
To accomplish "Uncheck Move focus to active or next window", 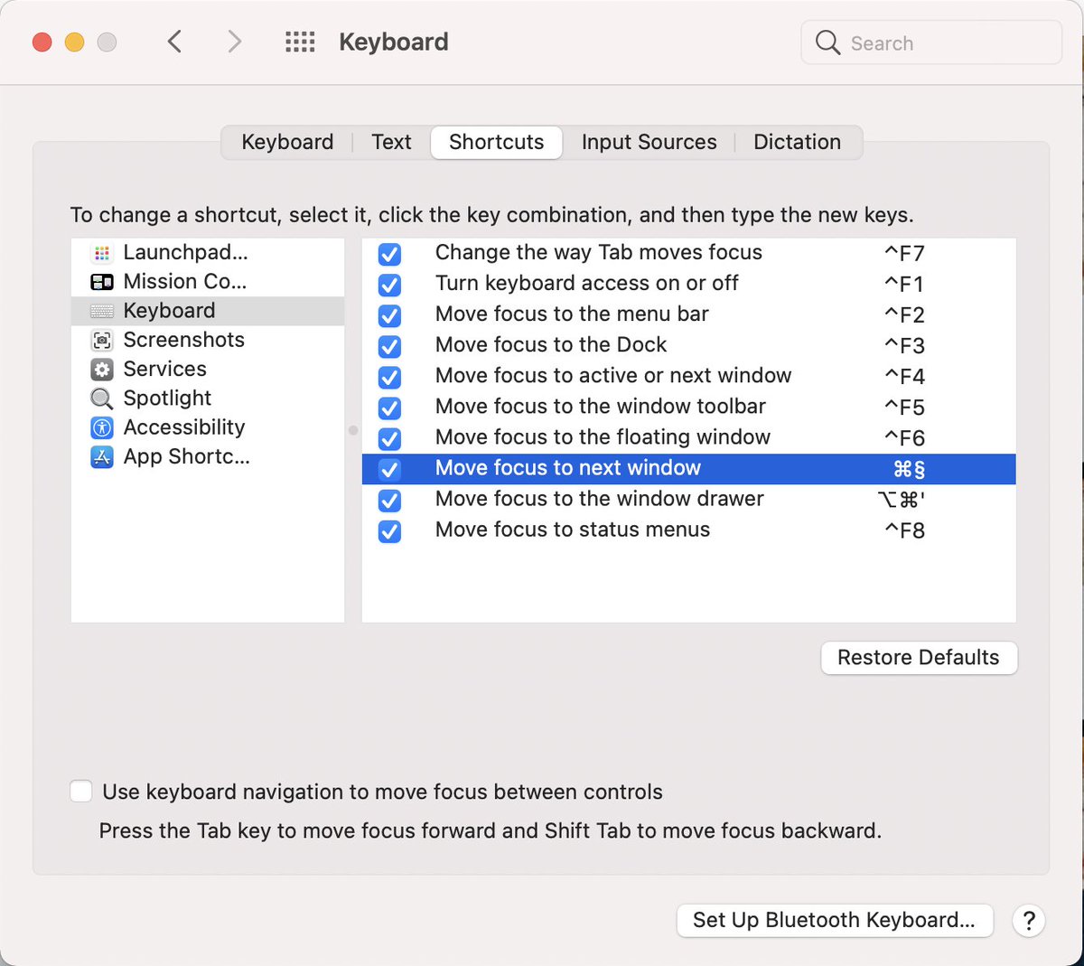I will click(389, 377).
